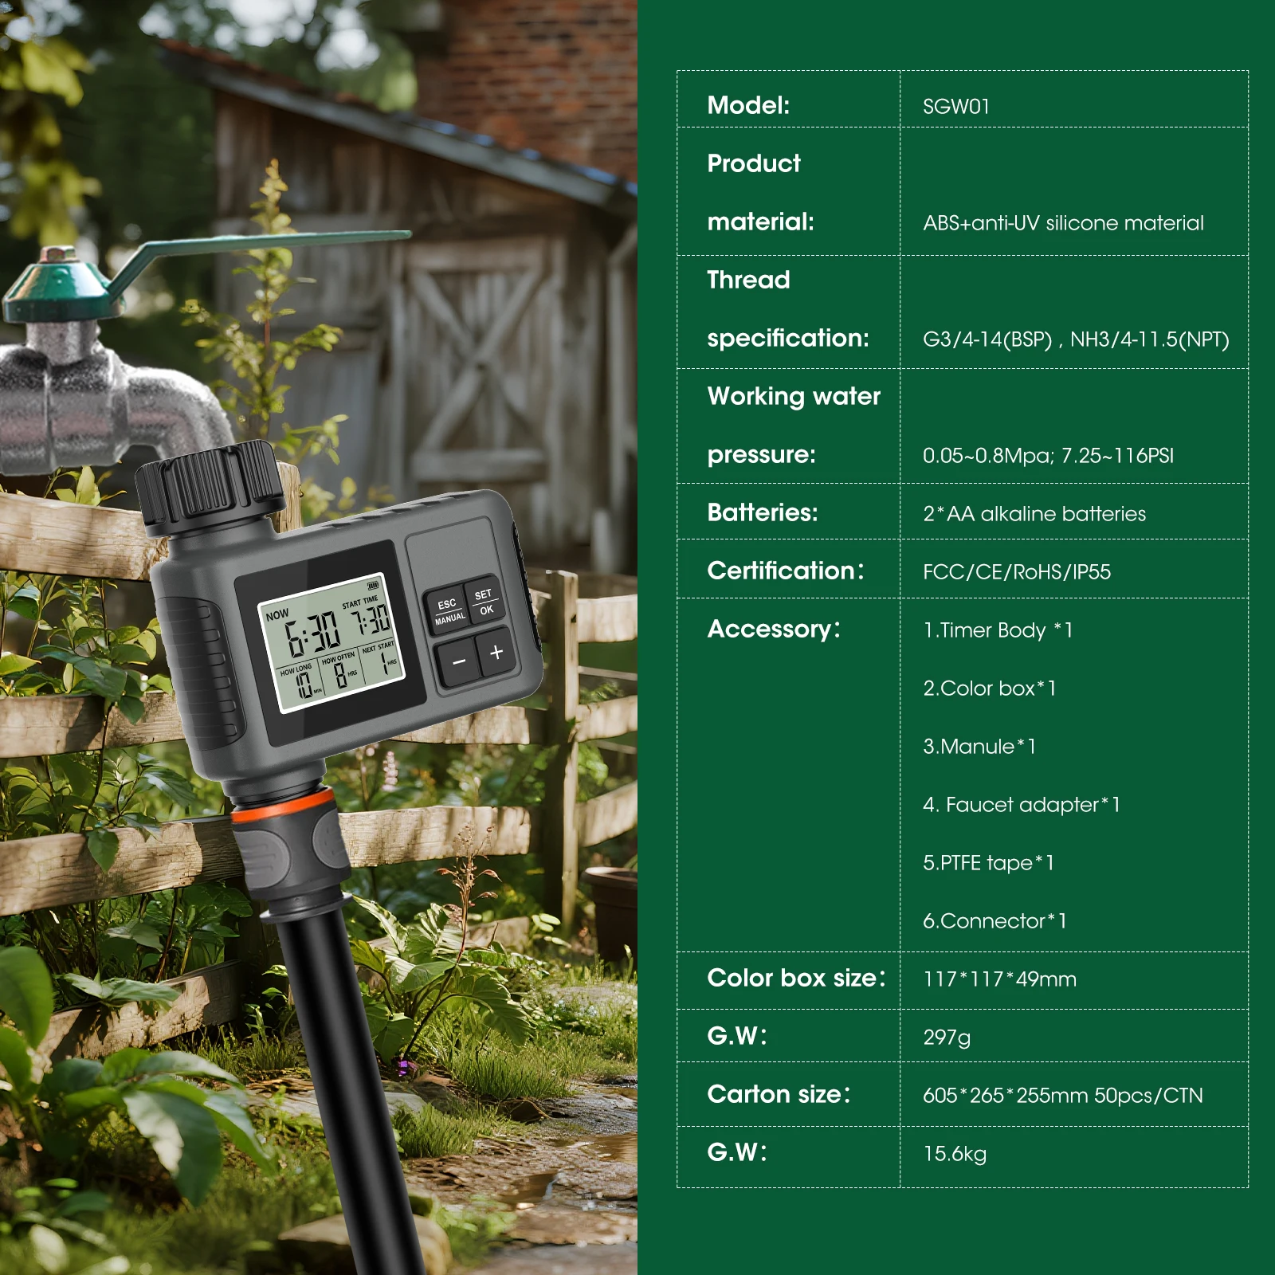The height and width of the screenshot is (1275, 1275).
Task: Click '4. Faucet adapter*1' accessory entry
Action: [x=1022, y=805]
